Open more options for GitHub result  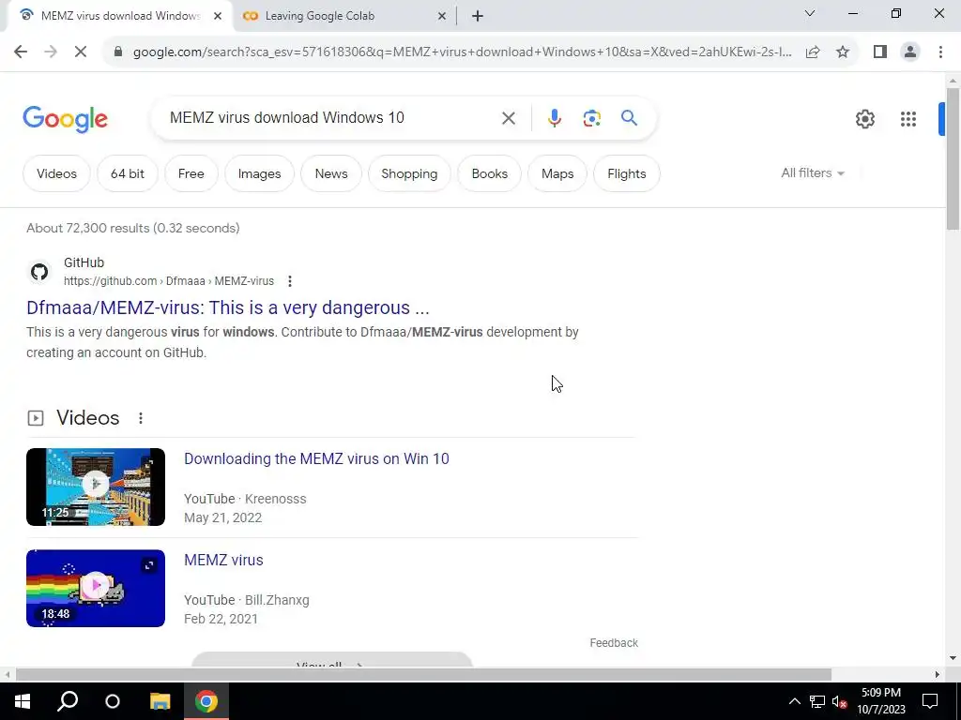tap(290, 281)
